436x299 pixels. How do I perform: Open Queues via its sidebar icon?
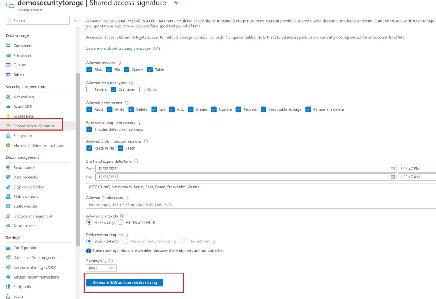click(x=9, y=65)
